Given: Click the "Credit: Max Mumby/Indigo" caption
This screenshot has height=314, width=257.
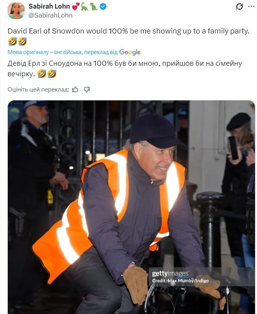Looking at the screenshot, I should click(x=180, y=281).
